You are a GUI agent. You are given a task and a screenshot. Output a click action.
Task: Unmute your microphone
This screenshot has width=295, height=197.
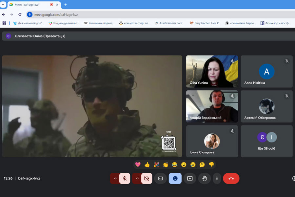[125, 178]
